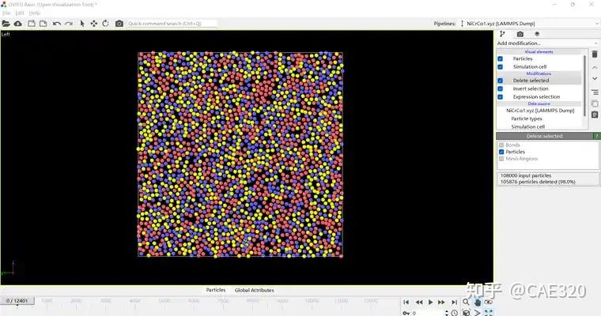Play the animation

pyautogui.click(x=430, y=303)
